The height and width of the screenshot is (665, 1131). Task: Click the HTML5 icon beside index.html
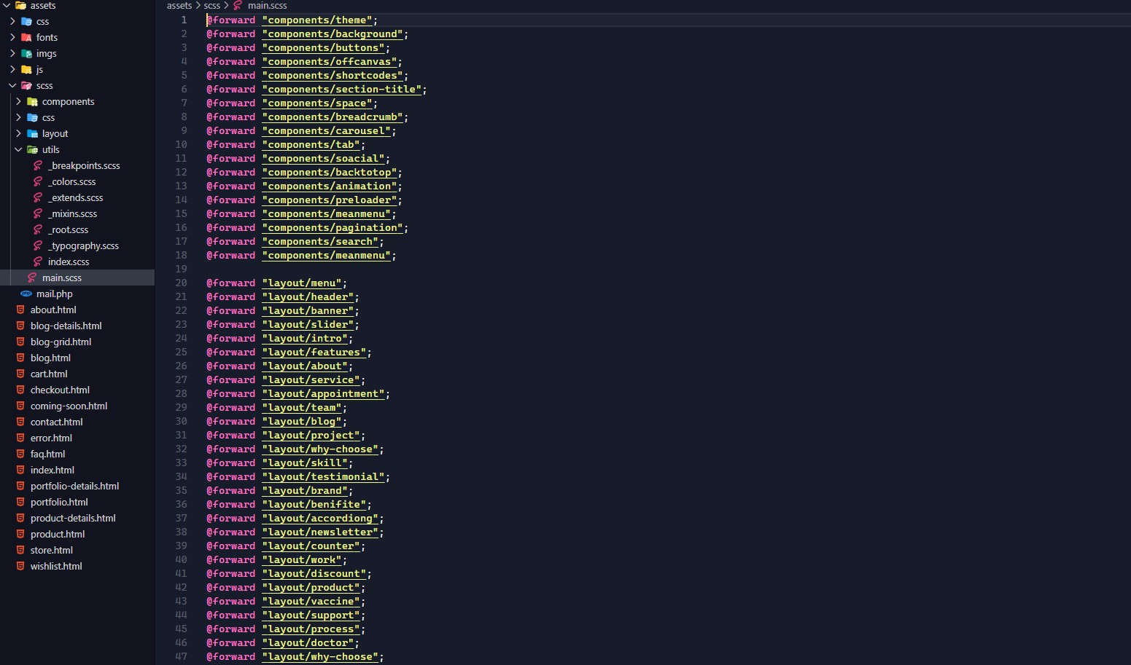pyautogui.click(x=20, y=471)
